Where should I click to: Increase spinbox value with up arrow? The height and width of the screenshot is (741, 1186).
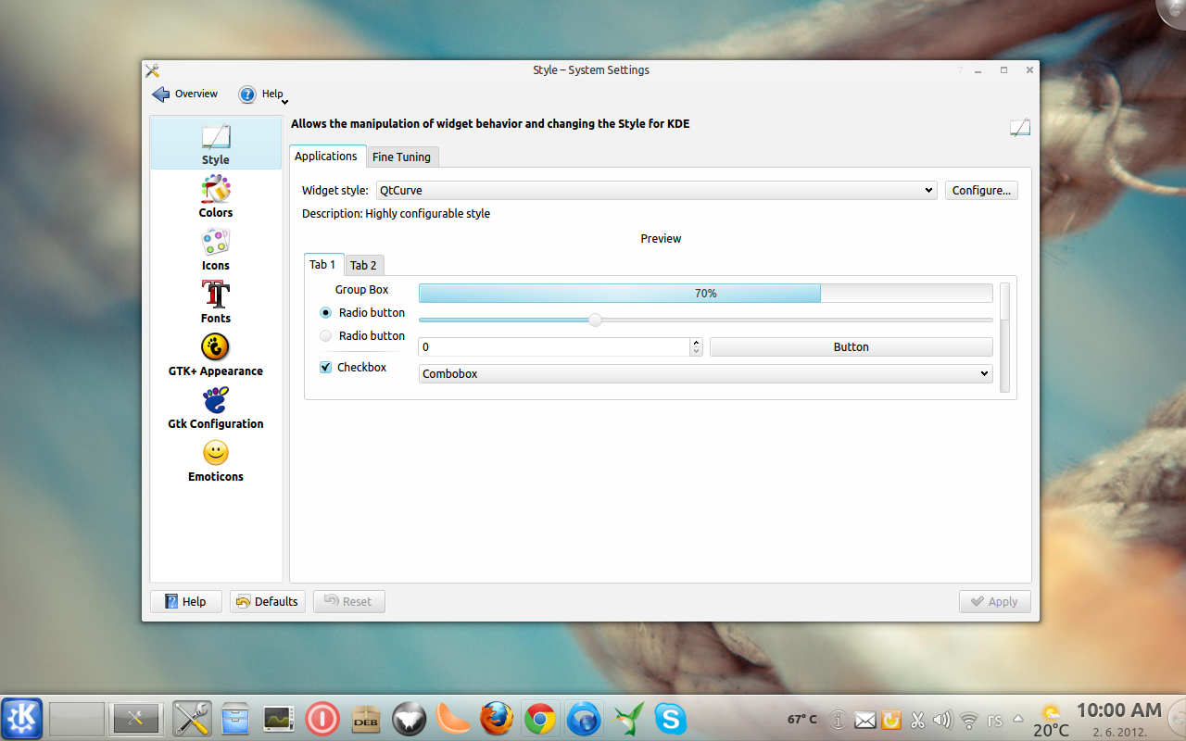[697, 343]
